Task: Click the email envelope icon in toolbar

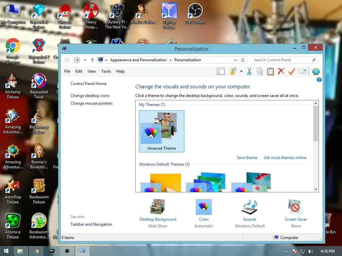Action: tap(303, 71)
